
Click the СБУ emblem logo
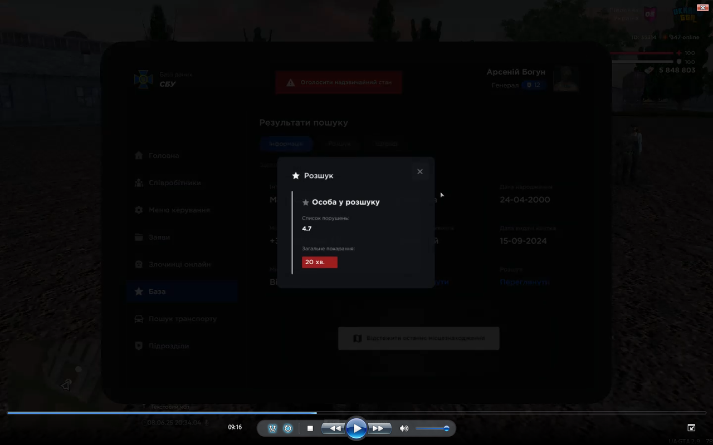coord(144,80)
